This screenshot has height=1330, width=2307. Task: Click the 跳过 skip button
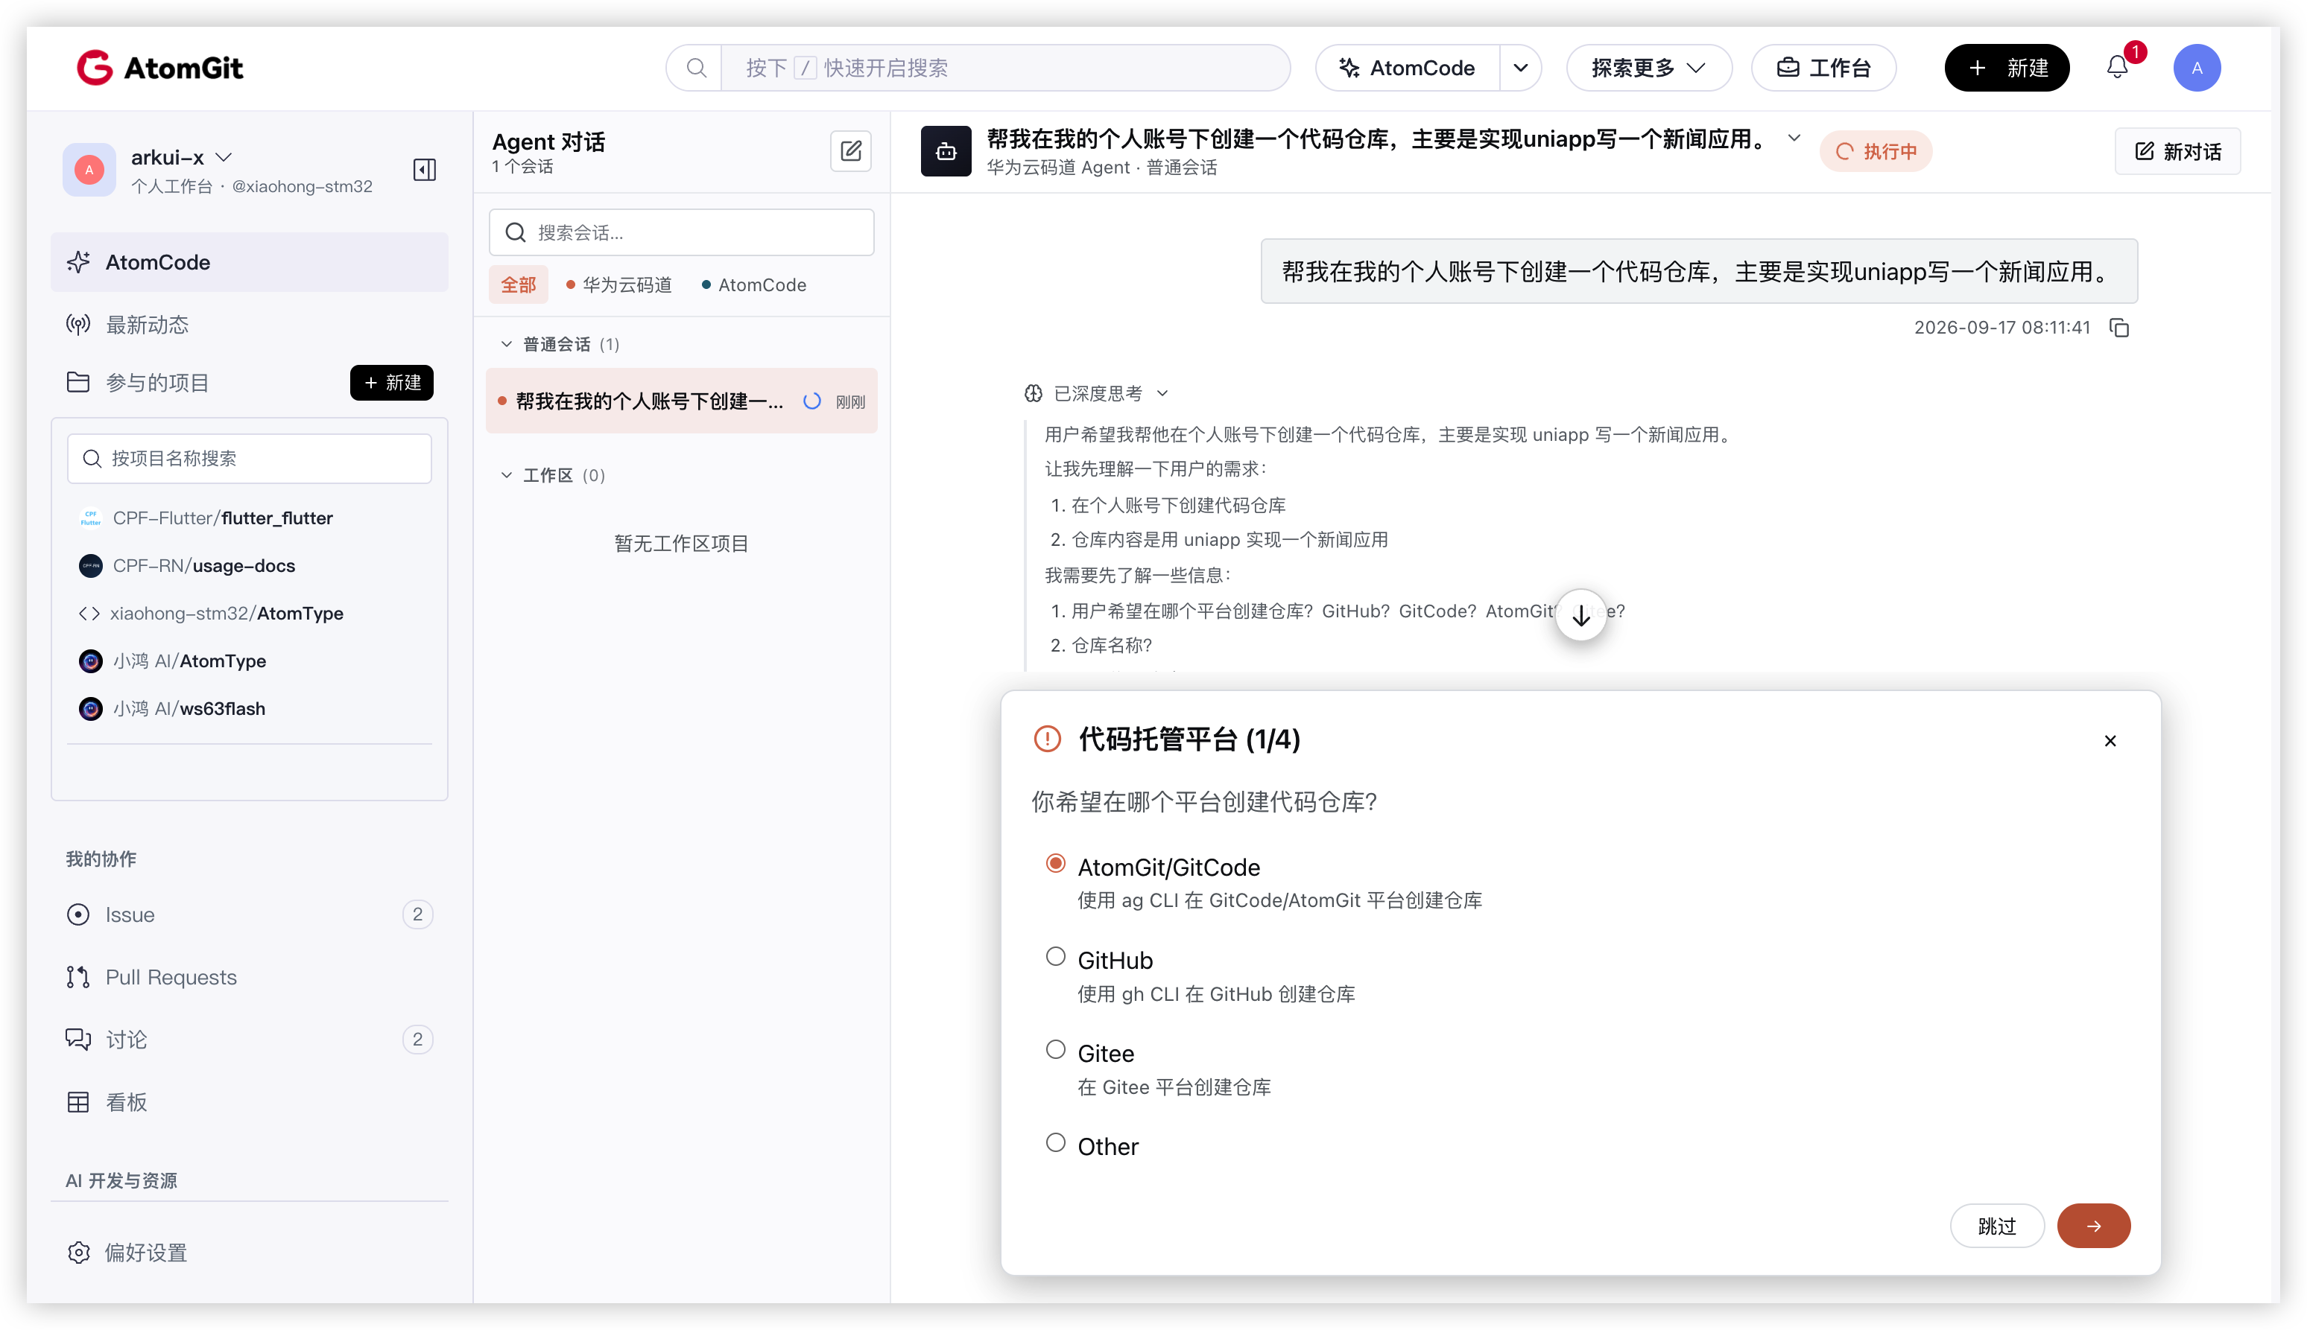pyautogui.click(x=1997, y=1226)
